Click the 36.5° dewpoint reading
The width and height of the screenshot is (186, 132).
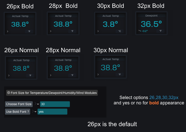(151, 24)
